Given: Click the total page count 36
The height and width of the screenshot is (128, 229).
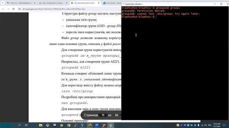Looking at the screenshot, I should [116, 115].
